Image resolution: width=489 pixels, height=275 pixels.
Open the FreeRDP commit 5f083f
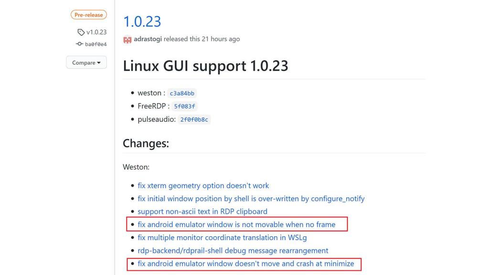(186, 106)
